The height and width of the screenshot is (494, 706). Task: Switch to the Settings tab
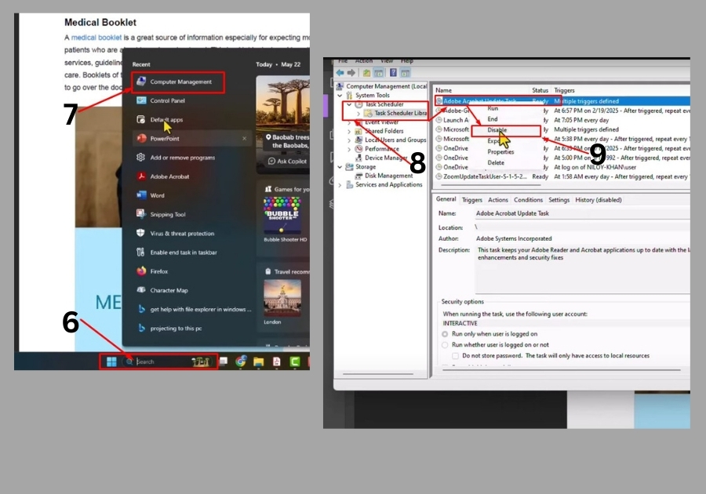(x=559, y=200)
